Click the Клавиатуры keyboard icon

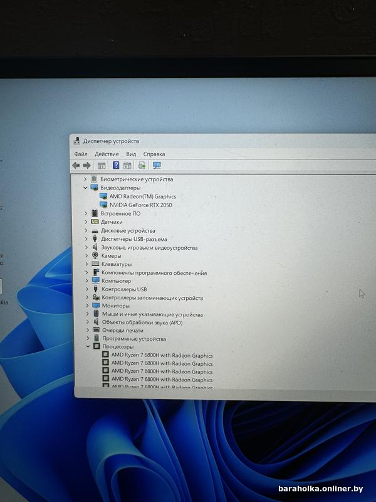[x=95, y=264]
